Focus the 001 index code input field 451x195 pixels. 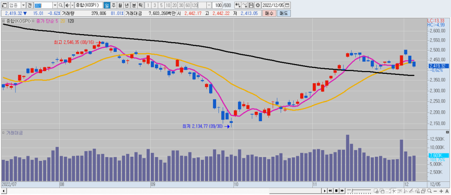click(x=43, y=5)
